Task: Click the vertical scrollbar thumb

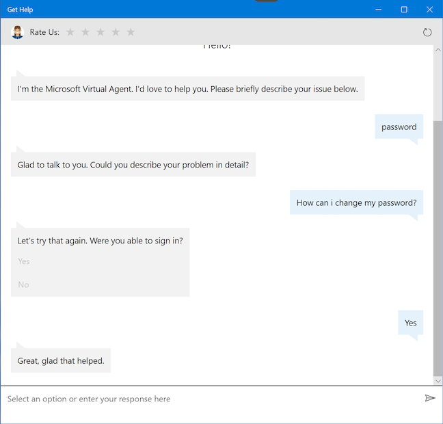Action: pyautogui.click(x=438, y=246)
